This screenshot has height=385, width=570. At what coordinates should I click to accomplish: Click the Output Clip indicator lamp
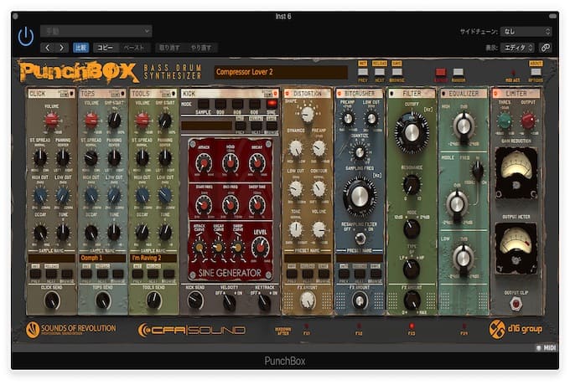[x=516, y=303]
